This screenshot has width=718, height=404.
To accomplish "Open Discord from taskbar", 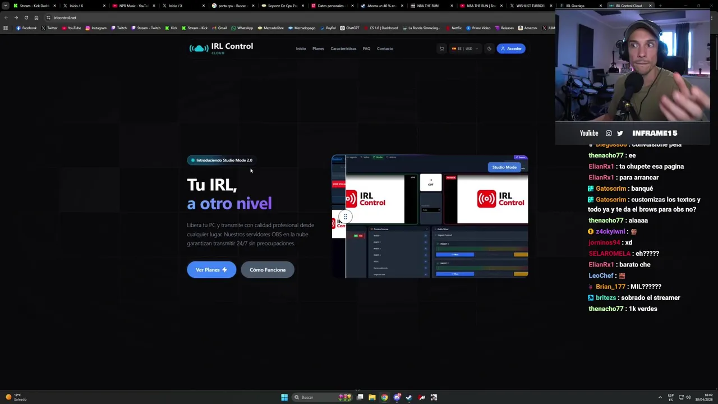I will coord(397,397).
